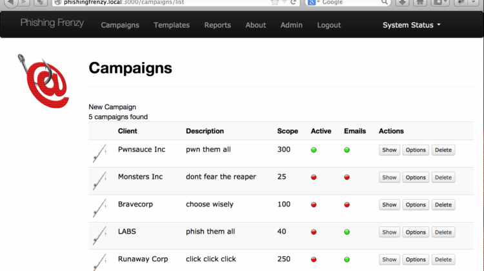Show the Bravecorp campaign
The image size is (484, 271).
click(389, 205)
